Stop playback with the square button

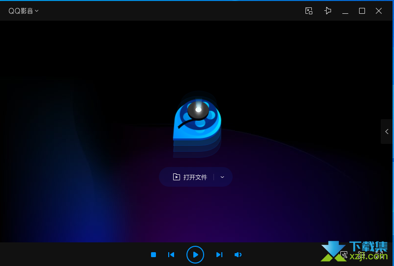click(x=153, y=255)
